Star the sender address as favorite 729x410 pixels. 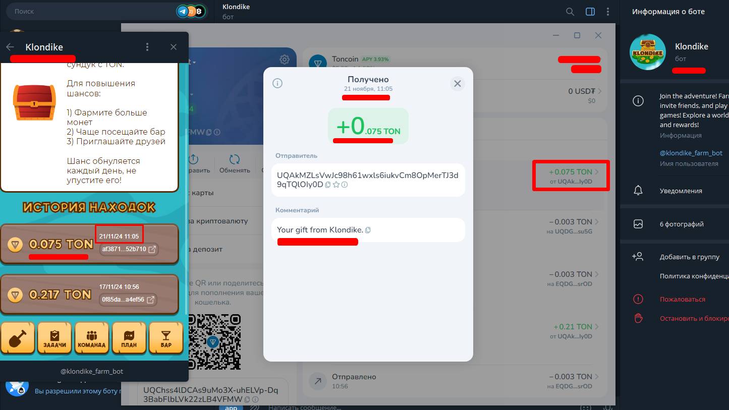(x=336, y=185)
